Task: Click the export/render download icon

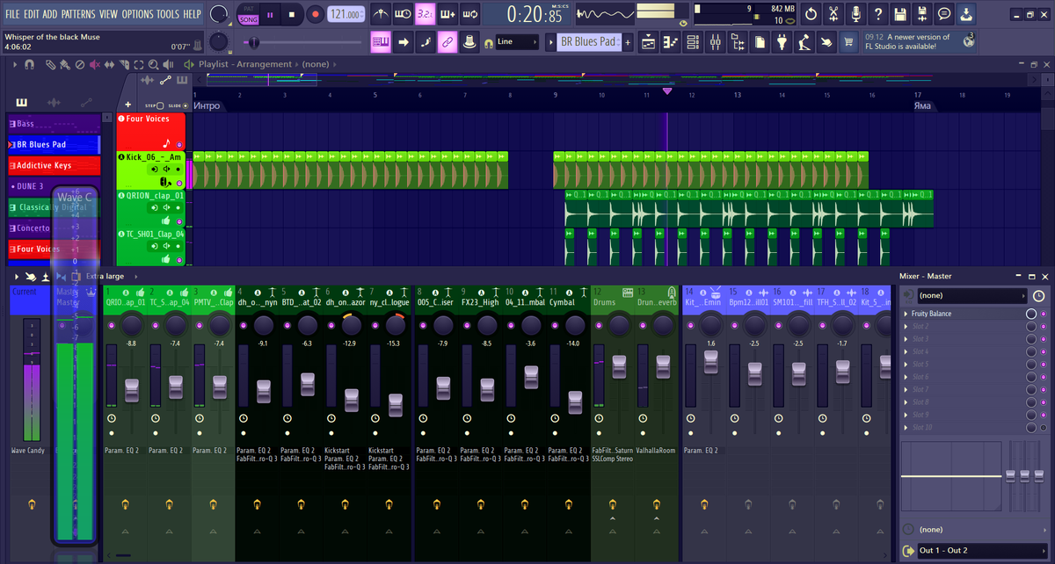Action: pos(967,14)
